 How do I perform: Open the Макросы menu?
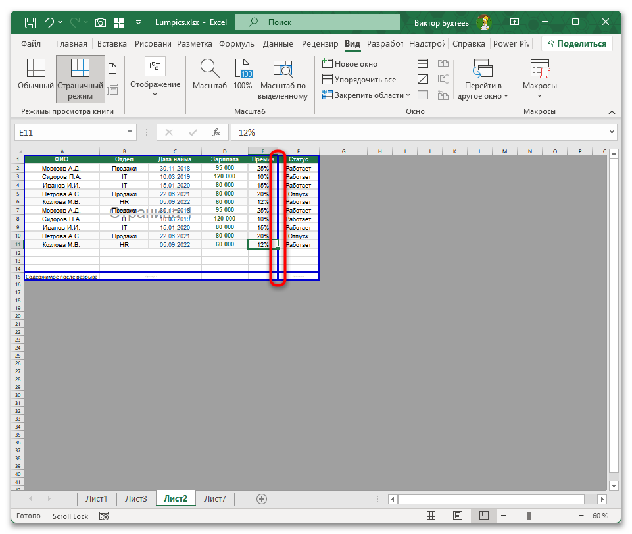click(539, 78)
